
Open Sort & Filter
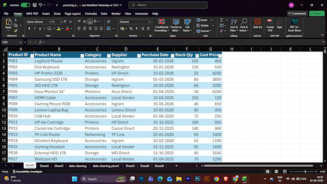pos(234,25)
